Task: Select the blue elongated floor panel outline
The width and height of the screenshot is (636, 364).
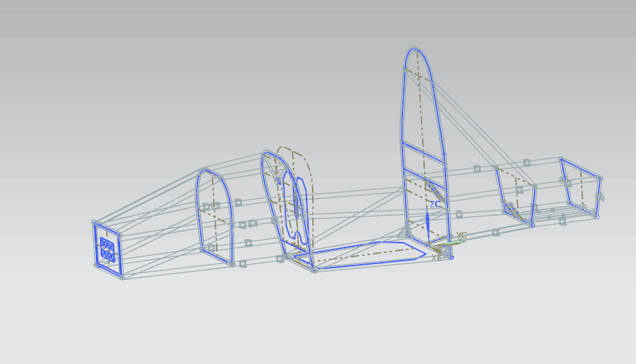Action: pyautogui.click(x=360, y=255)
